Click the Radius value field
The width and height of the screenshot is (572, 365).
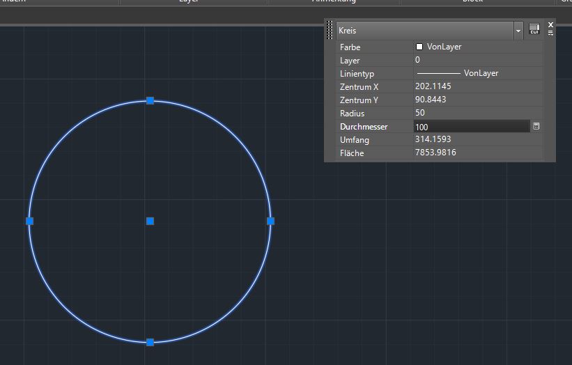pyautogui.click(x=477, y=114)
